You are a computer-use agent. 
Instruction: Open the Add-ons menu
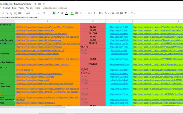30,8
